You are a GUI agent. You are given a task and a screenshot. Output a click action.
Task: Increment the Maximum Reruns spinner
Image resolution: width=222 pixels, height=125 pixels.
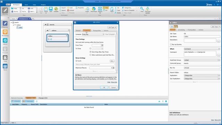pyautogui.click(x=113, y=67)
